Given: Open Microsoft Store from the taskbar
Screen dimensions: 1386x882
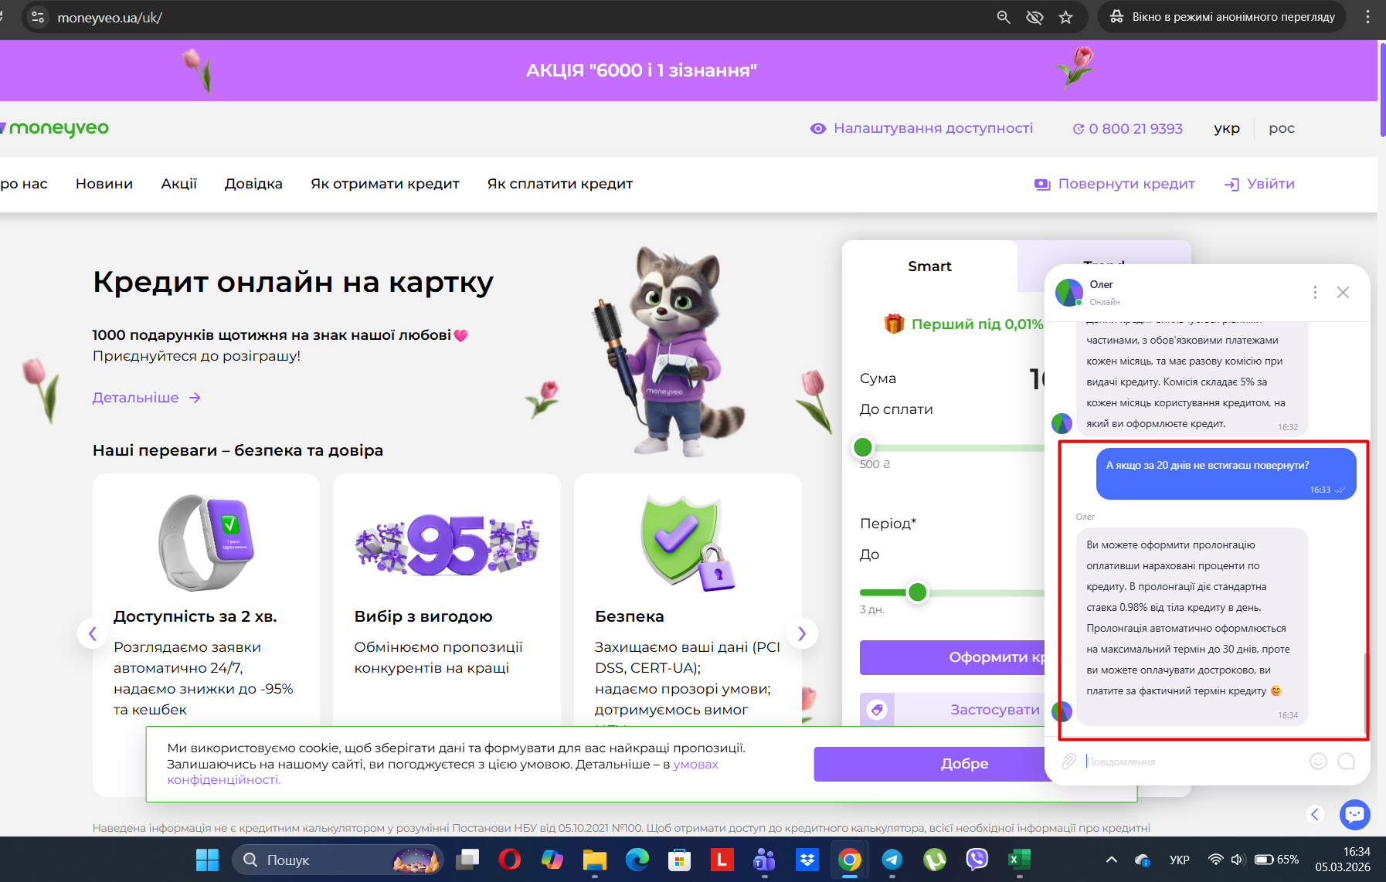Looking at the screenshot, I should tap(680, 860).
